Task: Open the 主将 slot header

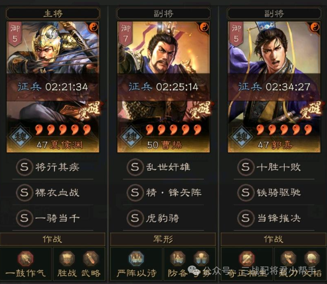Action: (53, 13)
